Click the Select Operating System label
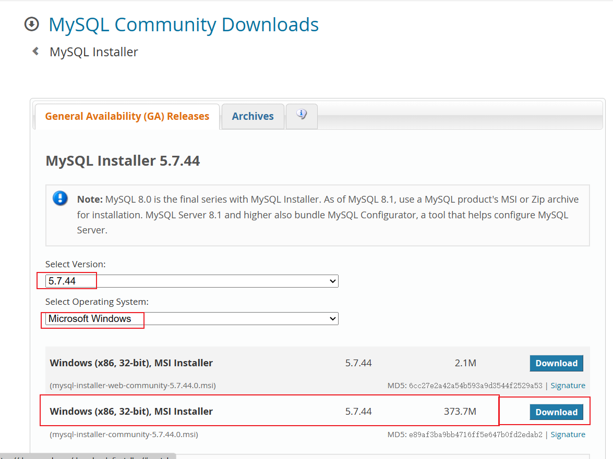The image size is (613, 459). (97, 302)
